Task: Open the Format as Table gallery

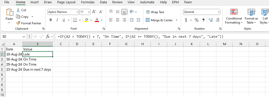Action: (x=251, y=16)
